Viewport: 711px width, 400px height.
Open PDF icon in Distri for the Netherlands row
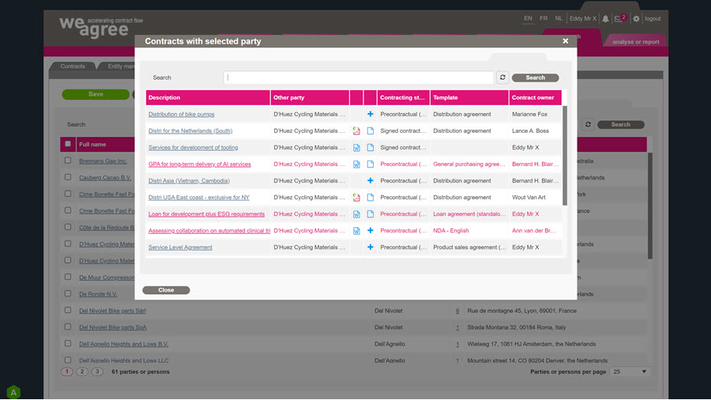click(x=356, y=131)
